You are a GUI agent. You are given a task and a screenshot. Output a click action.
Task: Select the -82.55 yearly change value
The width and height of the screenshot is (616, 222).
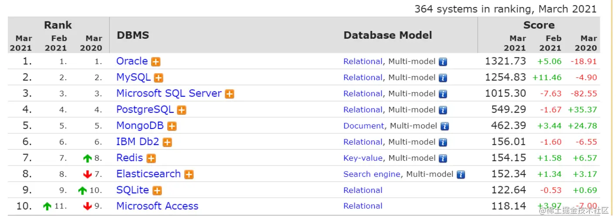[x=584, y=94]
